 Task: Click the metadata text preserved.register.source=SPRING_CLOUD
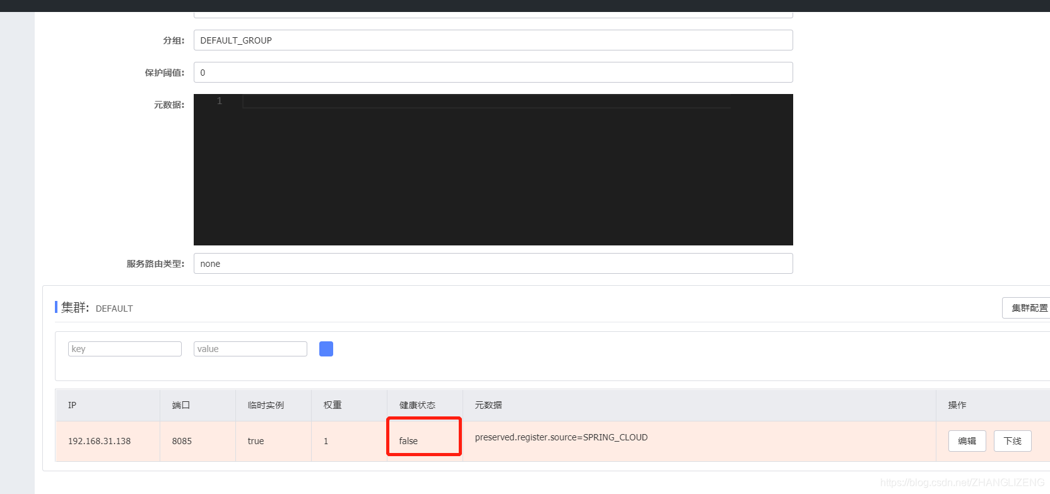[x=561, y=437]
